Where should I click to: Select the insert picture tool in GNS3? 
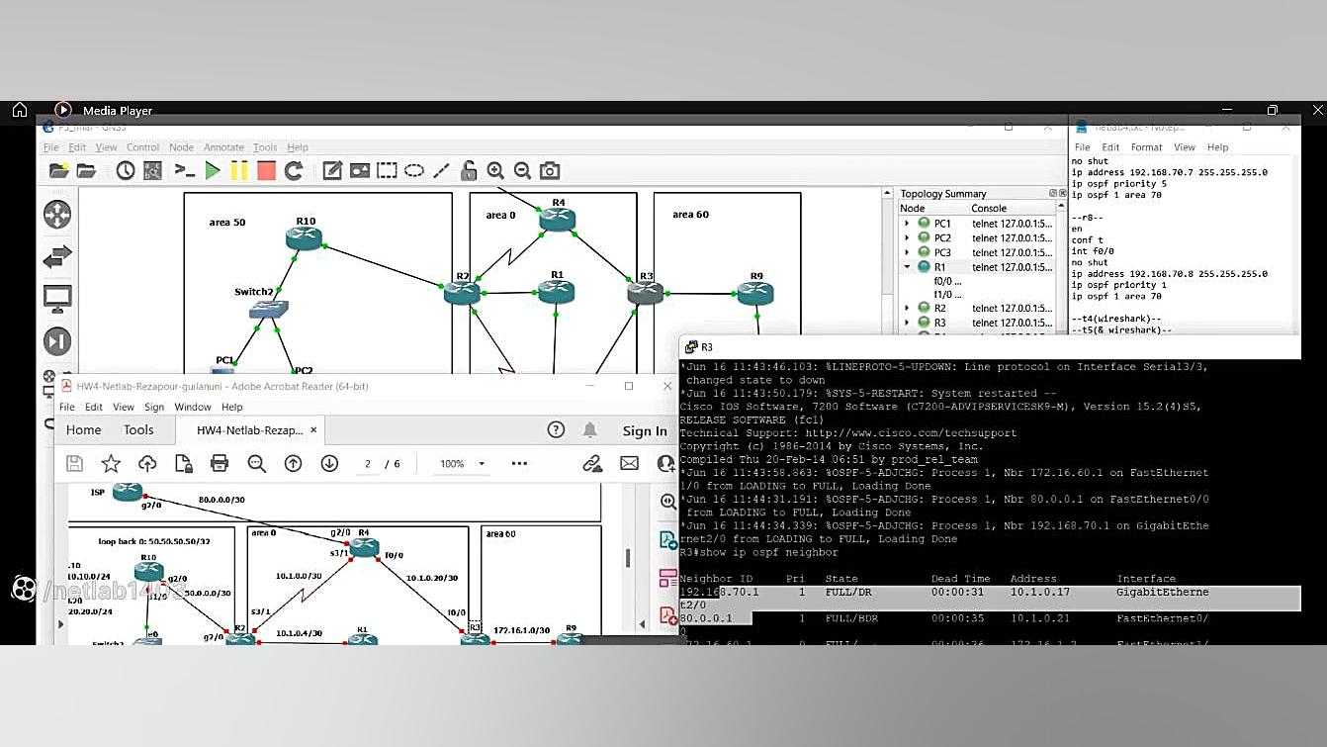click(360, 170)
